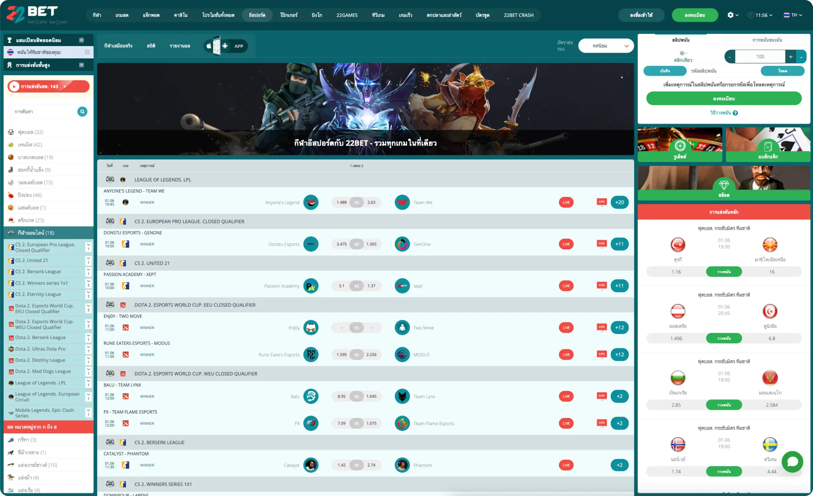
Task: Click the LIVE badge for Catalyst - Phantom
Action: point(566,465)
